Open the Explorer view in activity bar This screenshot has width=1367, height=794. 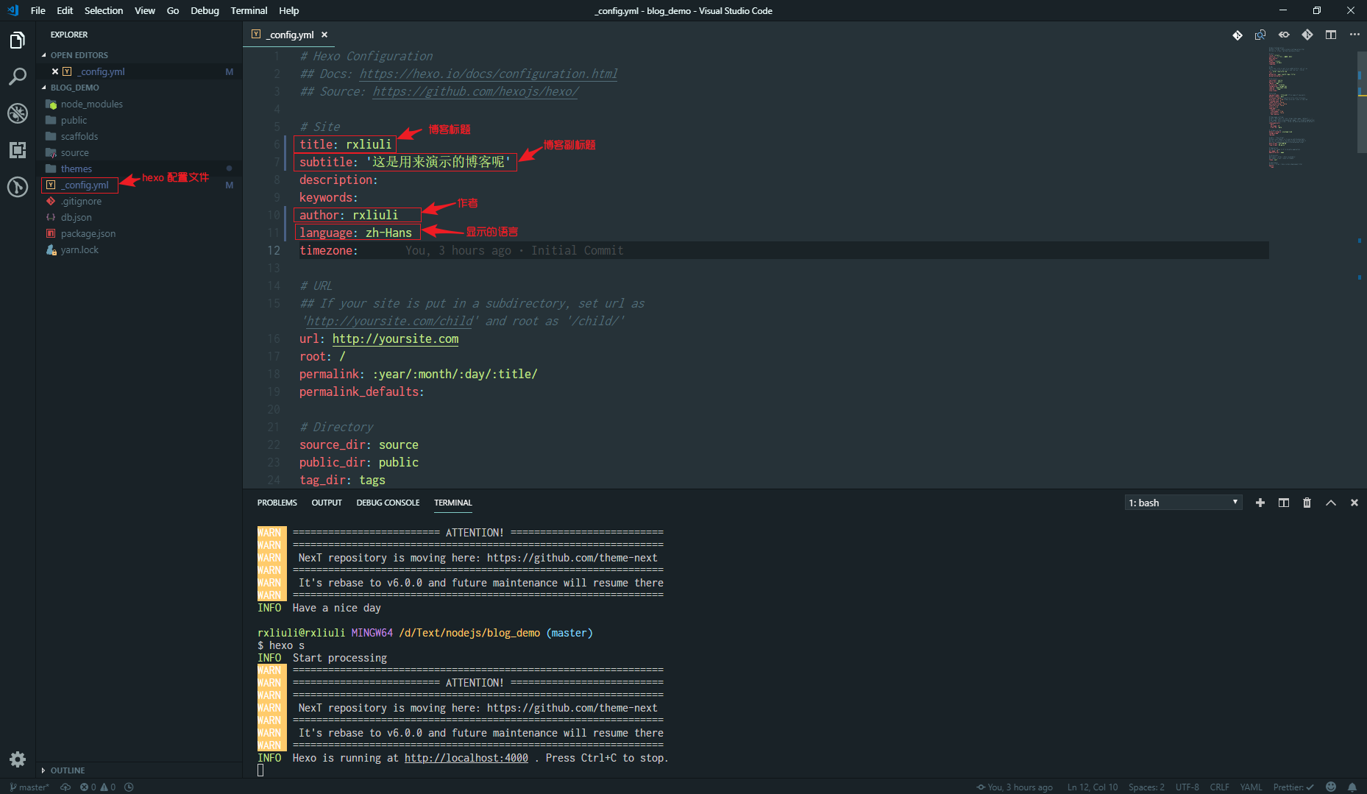coord(18,40)
